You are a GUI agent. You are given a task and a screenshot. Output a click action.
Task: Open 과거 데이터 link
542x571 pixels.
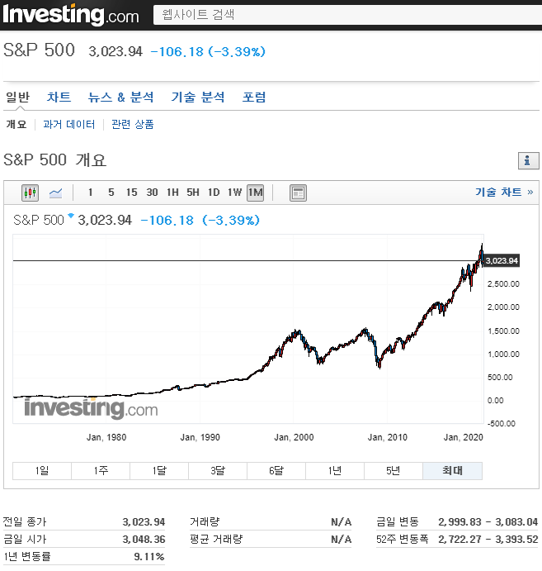(x=69, y=125)
